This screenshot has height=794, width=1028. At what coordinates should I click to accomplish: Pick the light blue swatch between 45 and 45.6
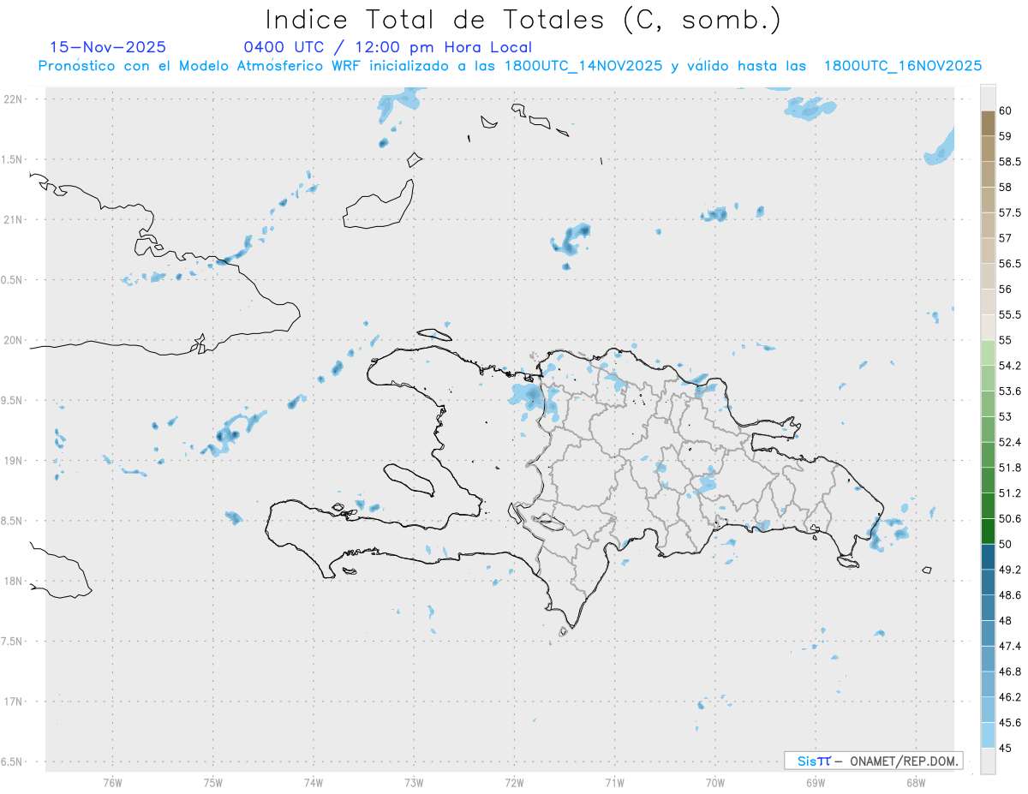[988, 735]
